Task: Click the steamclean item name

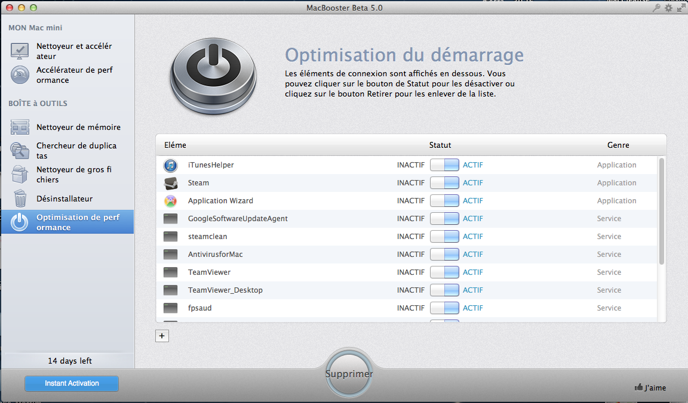Action: 208,237
